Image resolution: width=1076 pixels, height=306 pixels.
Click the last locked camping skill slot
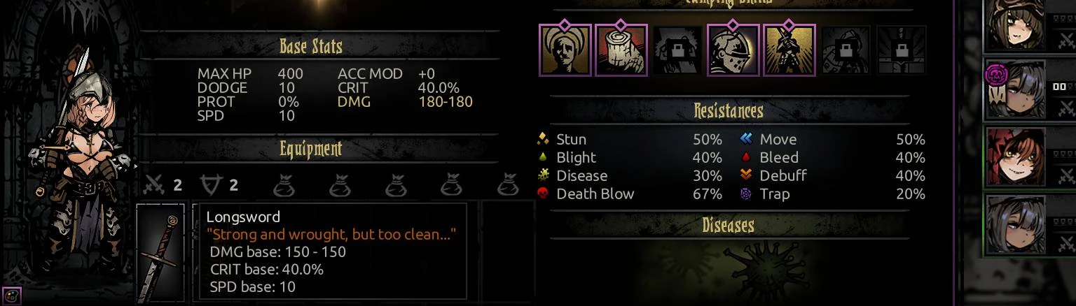[x=901, y=50]
